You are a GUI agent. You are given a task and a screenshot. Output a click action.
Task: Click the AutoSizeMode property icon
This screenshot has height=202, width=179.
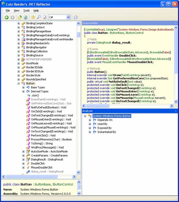[28, 151]
